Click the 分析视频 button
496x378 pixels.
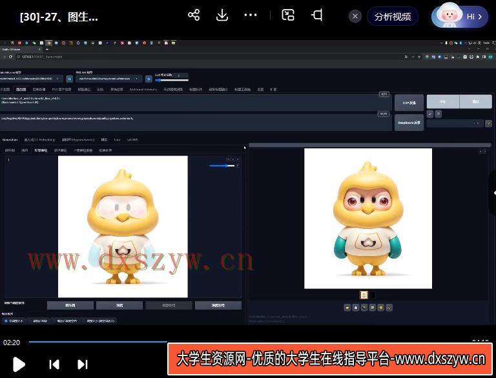393,16
